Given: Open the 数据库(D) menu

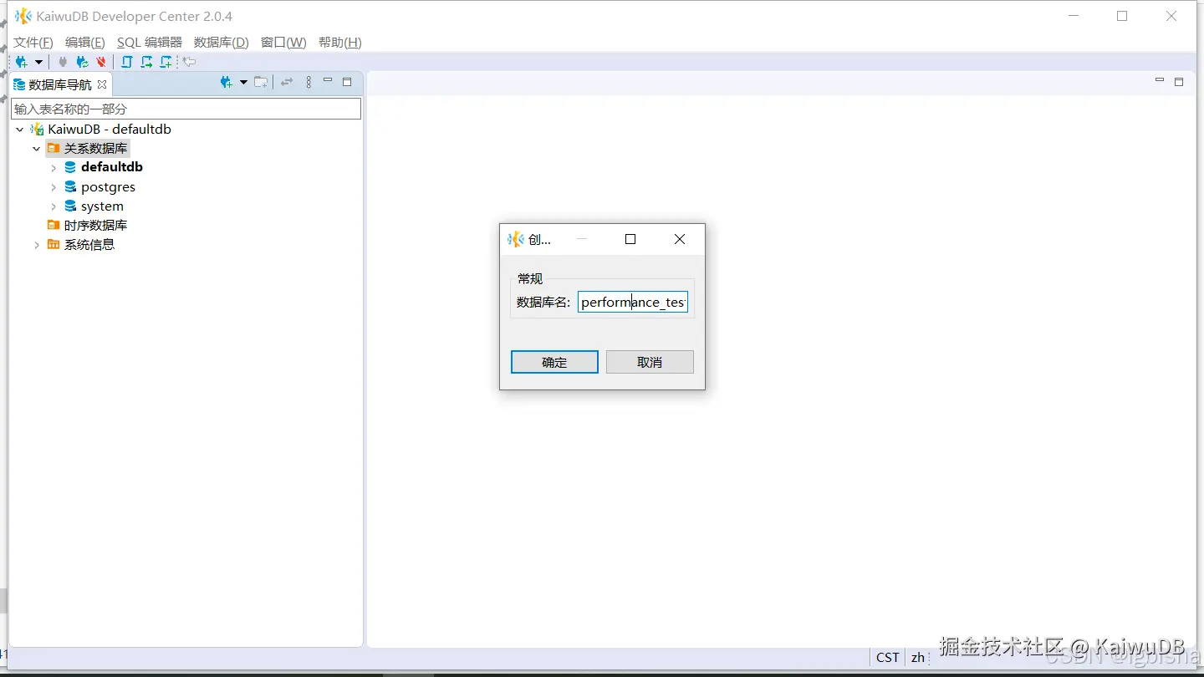Looking at the screenshot, I should [x=222, y=43].
